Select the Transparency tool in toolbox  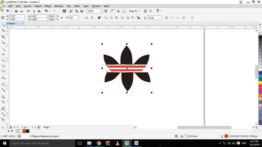pos(3,102)
